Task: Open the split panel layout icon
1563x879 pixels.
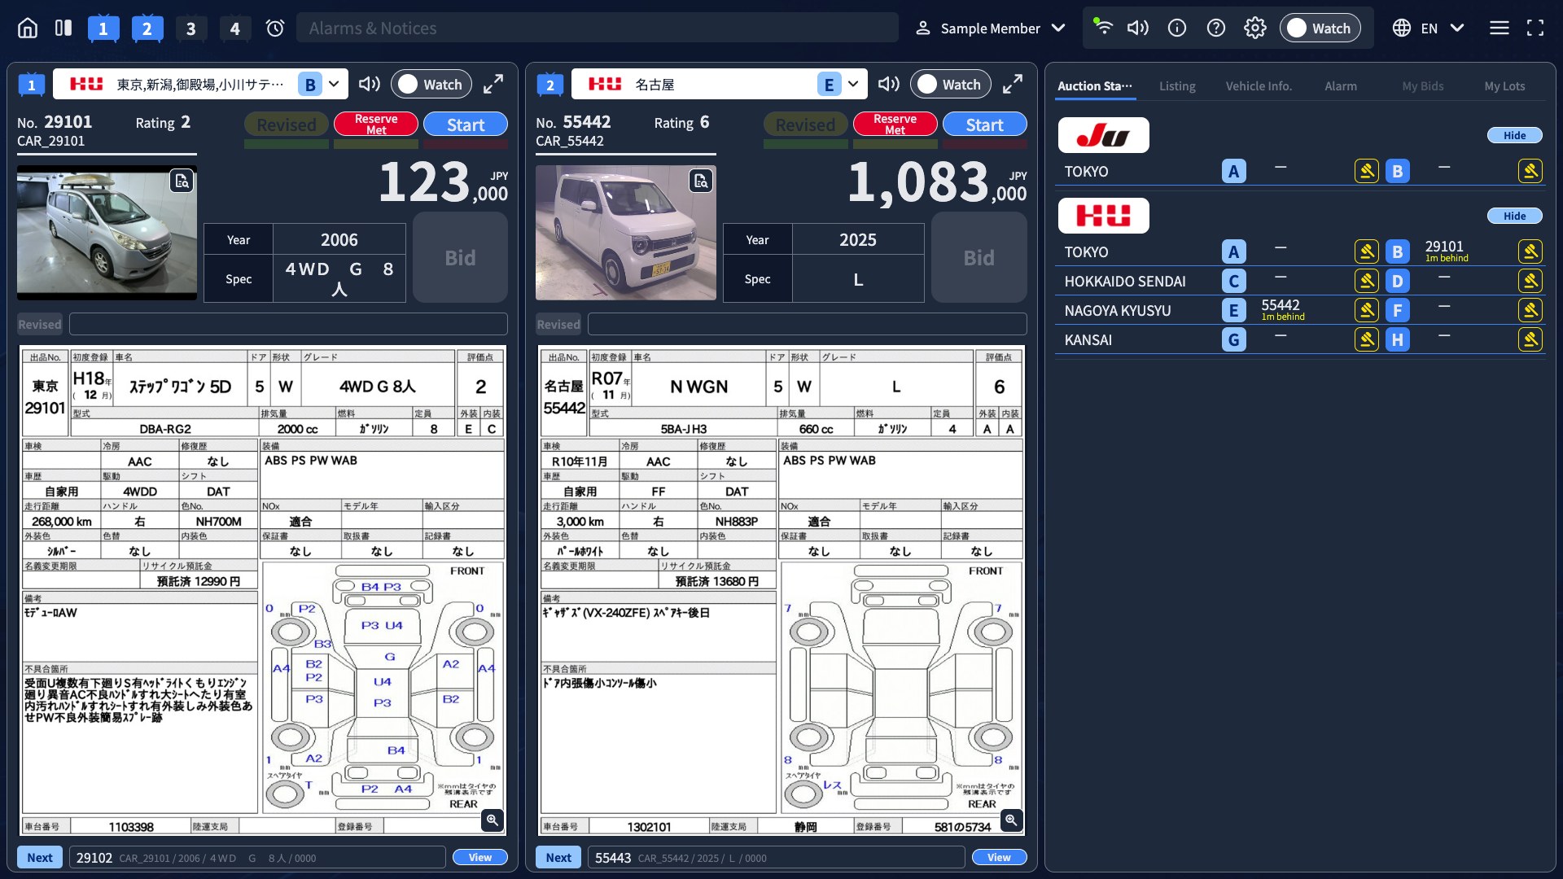Action: click(63, 28)
